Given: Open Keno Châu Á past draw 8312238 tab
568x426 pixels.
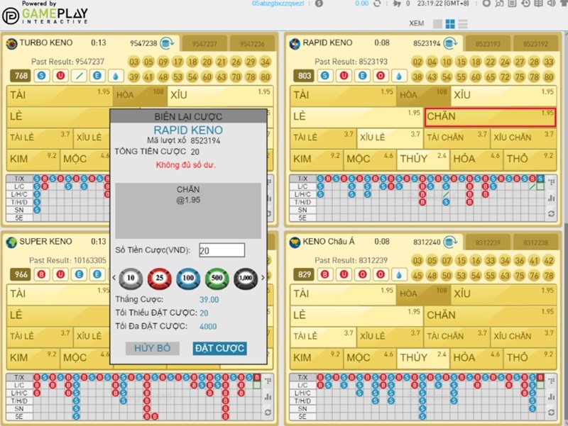Looking at the screenshot, I should [535, 242].
